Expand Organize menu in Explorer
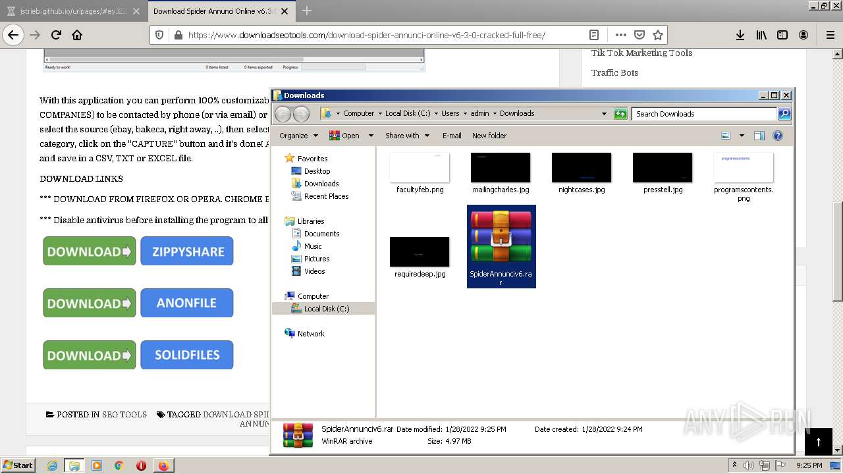This screenshot has width=843, height=474. 298,136
